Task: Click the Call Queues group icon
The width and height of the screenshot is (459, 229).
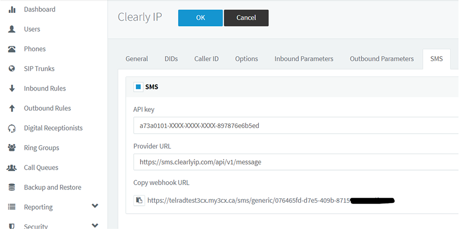Action: click(12, 168)
